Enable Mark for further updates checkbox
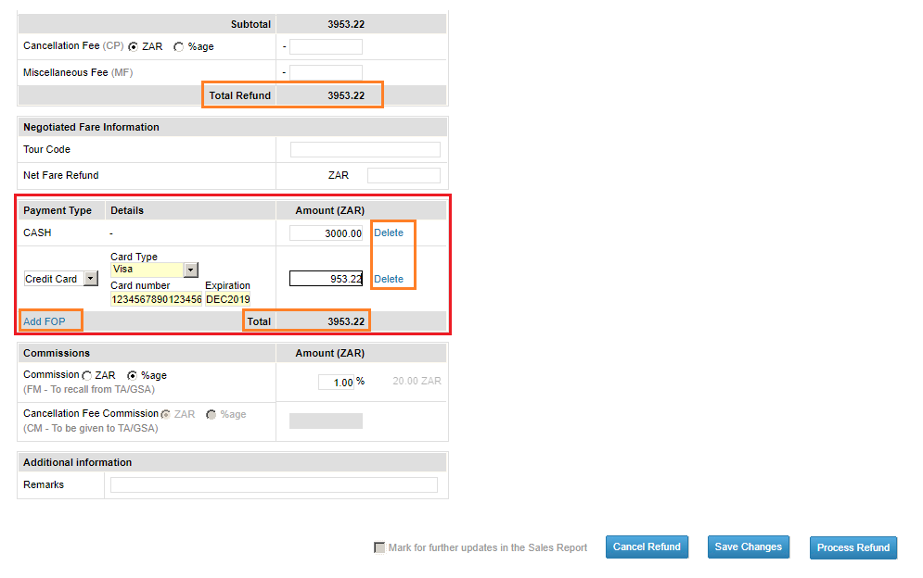 (379, 547)
